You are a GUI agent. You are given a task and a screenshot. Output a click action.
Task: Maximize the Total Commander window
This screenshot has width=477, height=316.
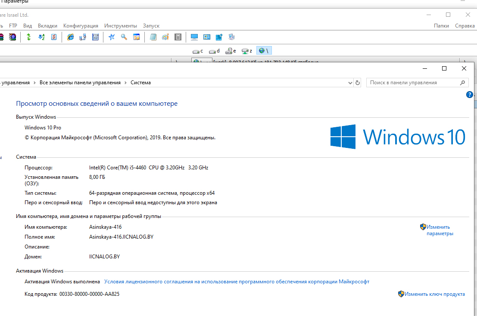pyautogui.click(x=448, y=15)
